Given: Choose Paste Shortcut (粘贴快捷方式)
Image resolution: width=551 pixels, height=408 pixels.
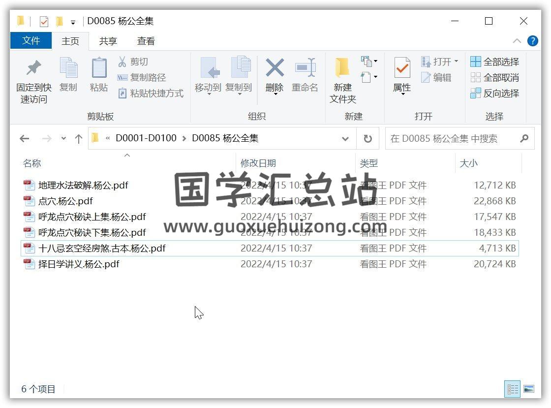Looking at the screenshot, I should (151, 94).
